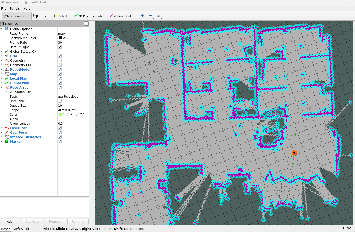This screenshot has height=232, width=355.
Task: Click the Global Status checkmark icon
Action: point(7,51)
